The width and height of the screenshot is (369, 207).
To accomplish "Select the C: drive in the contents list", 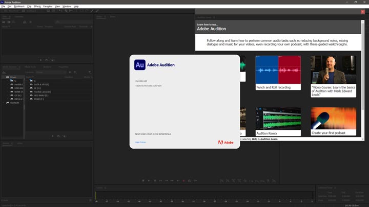I will click(35, 81).
